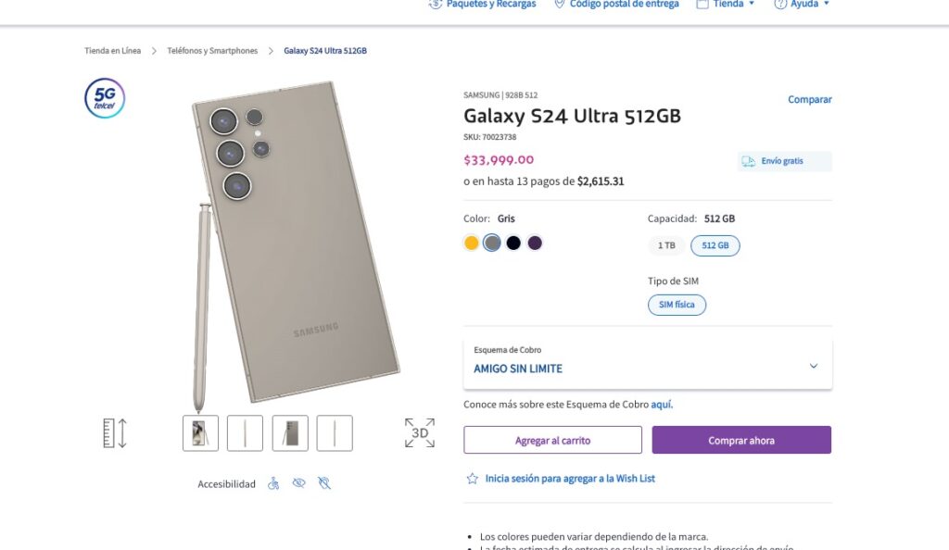Open the Ayuda dropdown menu

click(802, 4)
